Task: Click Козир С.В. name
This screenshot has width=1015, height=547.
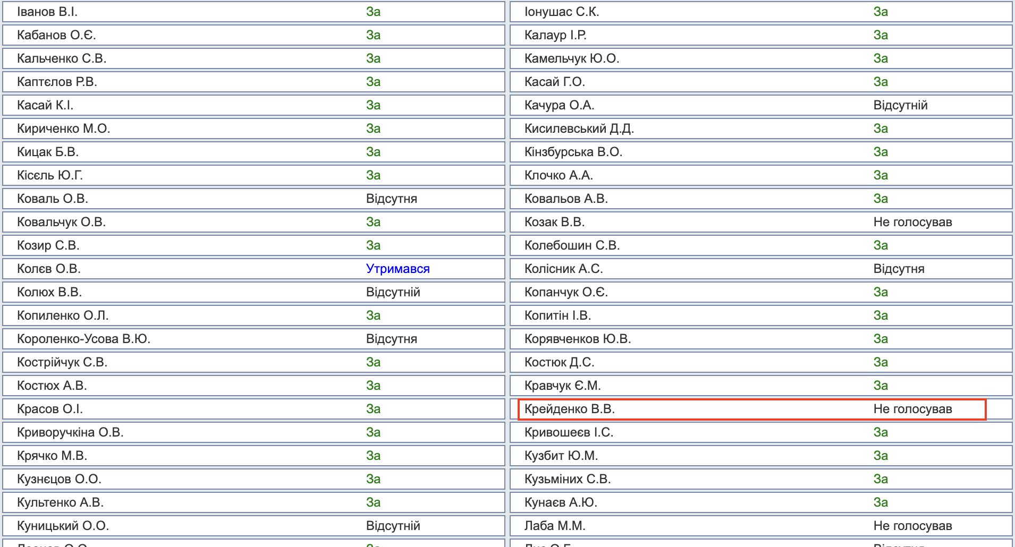Action: point(48,245)
